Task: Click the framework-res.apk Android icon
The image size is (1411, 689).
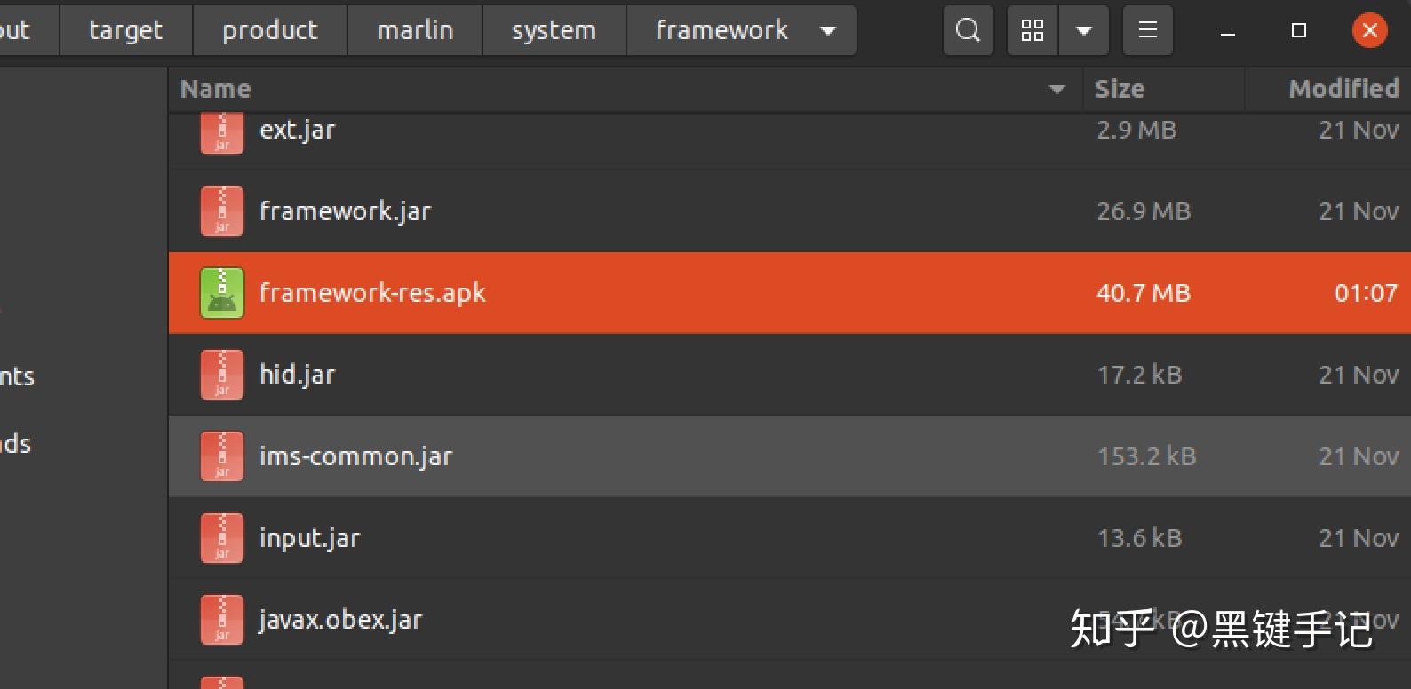Action: point(222,293)
